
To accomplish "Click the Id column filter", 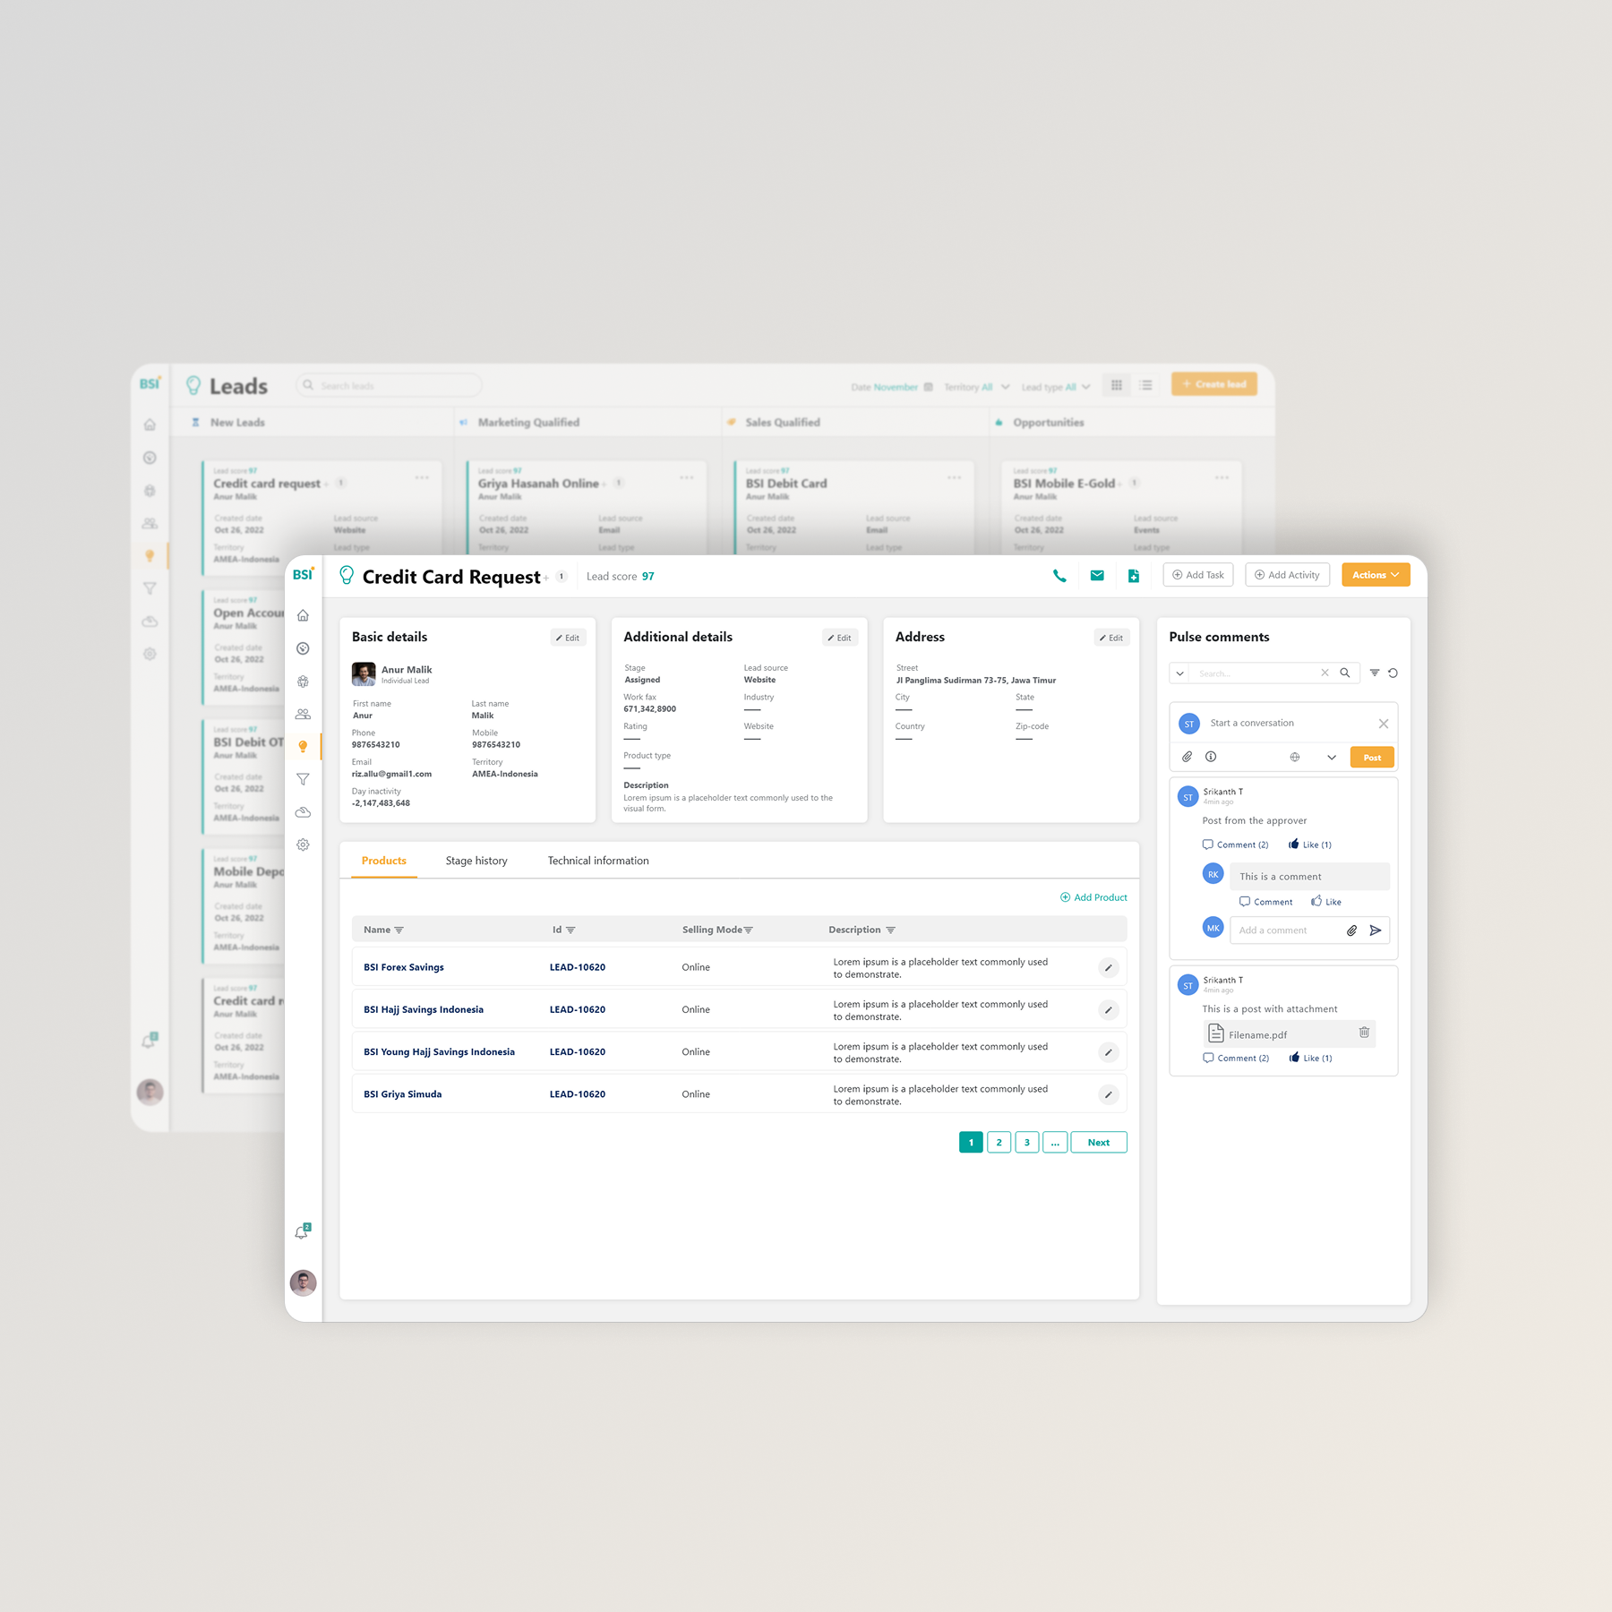I will [570, 930].
